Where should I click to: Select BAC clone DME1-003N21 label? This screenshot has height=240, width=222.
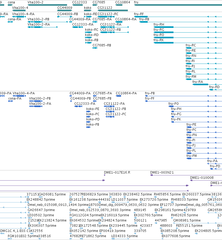click(162, 172)
